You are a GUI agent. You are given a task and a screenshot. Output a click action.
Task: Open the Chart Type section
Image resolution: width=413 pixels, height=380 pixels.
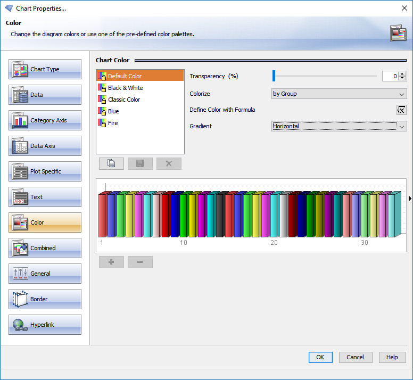tap(45, 69)
